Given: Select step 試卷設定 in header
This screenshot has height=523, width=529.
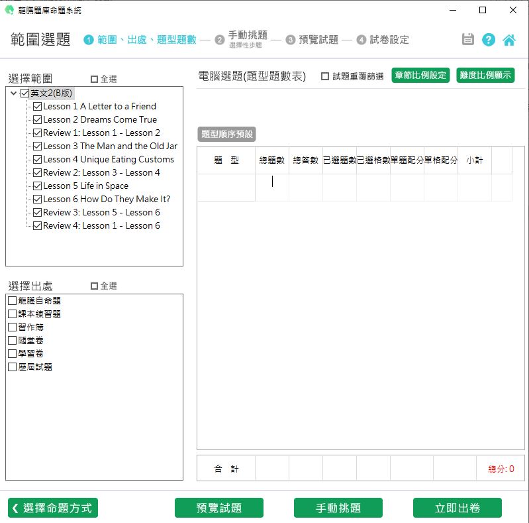Looking at the screenshot, I should pos(389,40).
